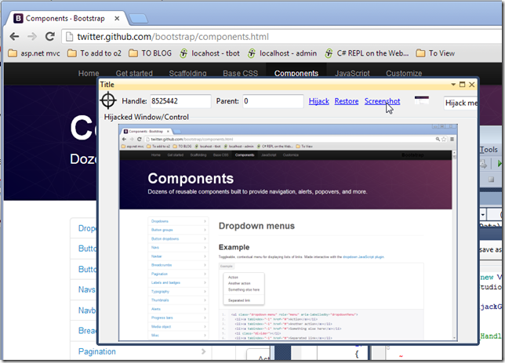Reload the page with the refresh icon
The width and height of the screenshot is (505, 363).
(x=49, y=36)
